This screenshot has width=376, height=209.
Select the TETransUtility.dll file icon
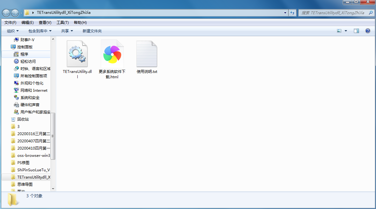point(77,54)
